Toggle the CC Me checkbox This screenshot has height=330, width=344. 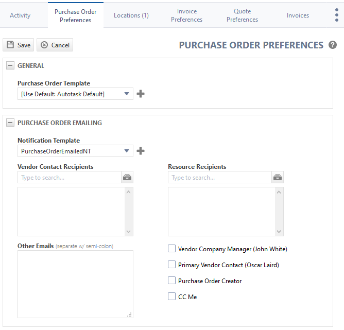pyautogui.click(x=172, y=297)
